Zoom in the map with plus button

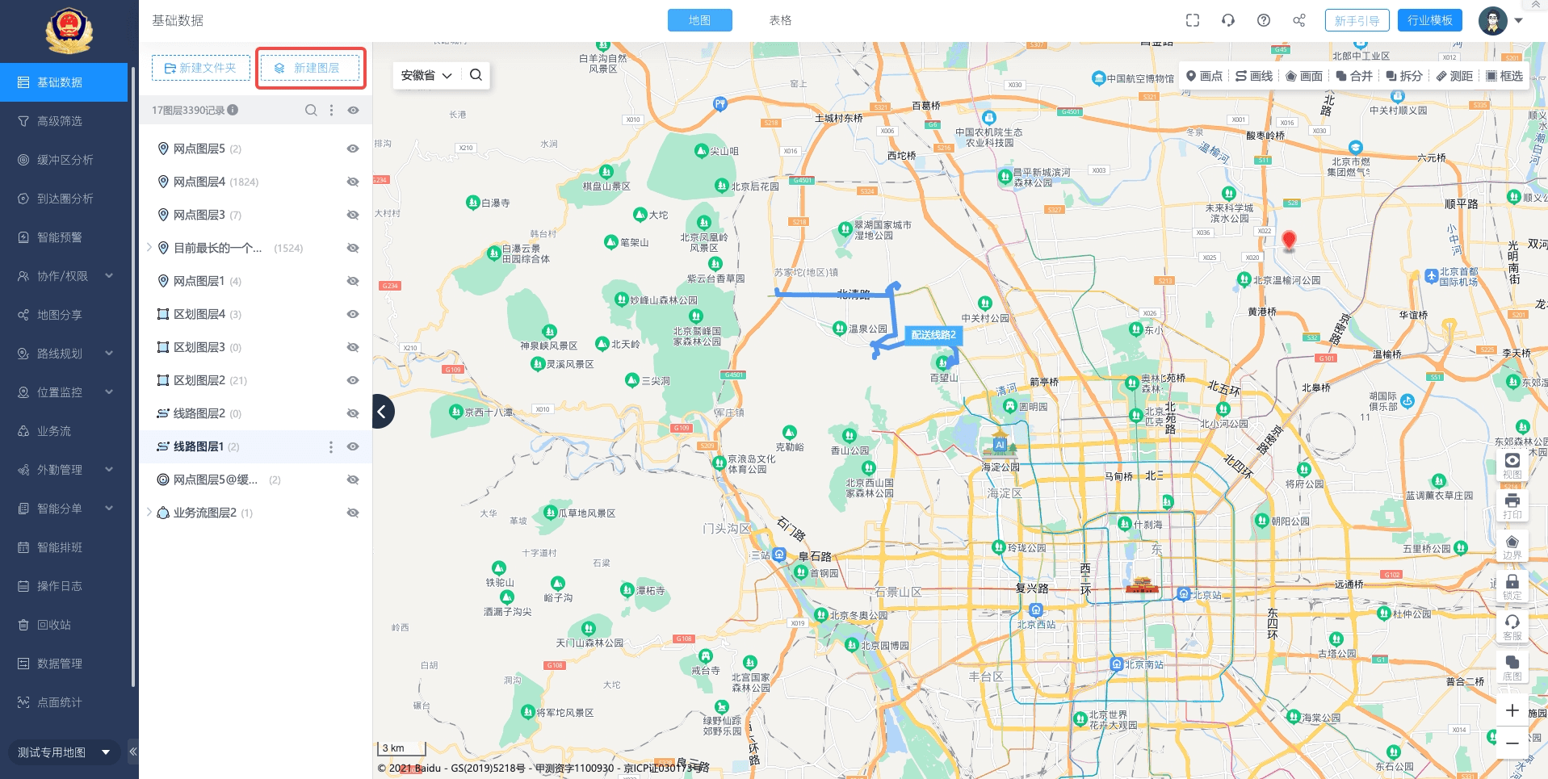click(x=1512, y=710)
